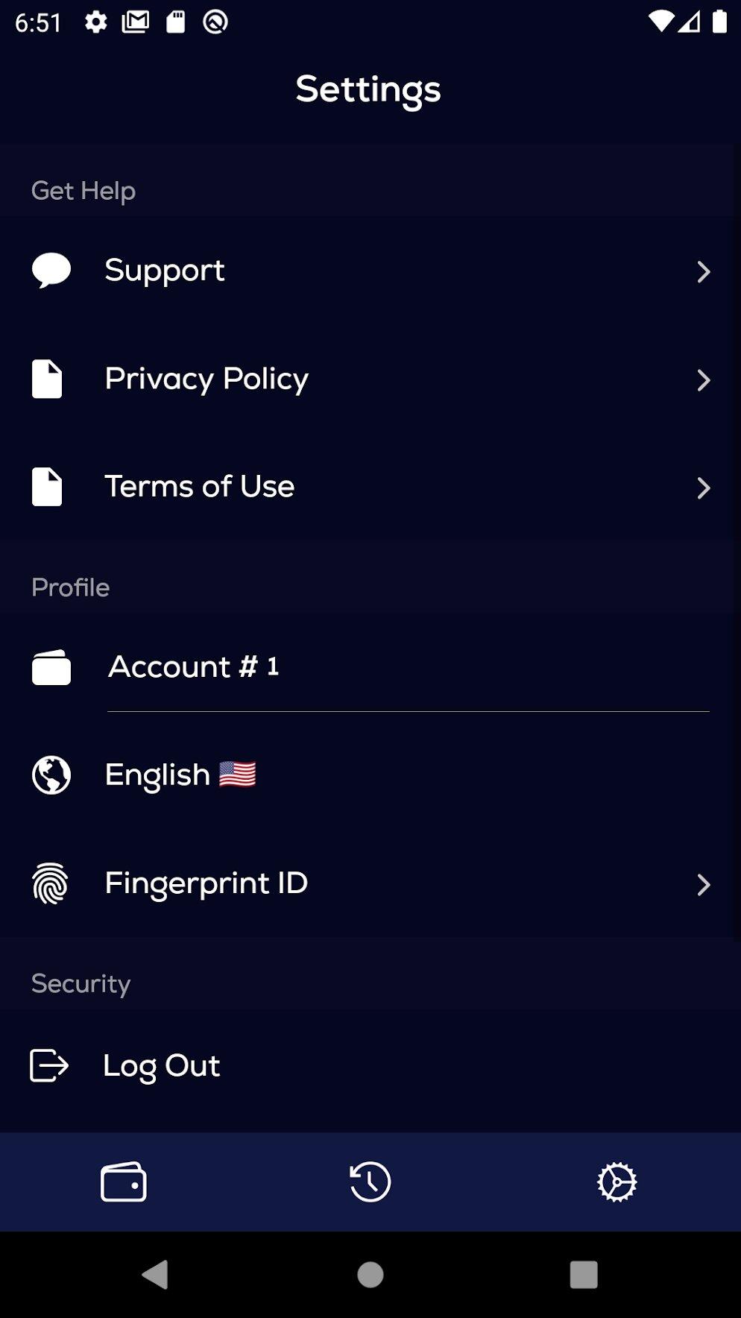Tap the Log Out exit icon
Viewport: 741px width, 1318px height.
[49, 1065]
